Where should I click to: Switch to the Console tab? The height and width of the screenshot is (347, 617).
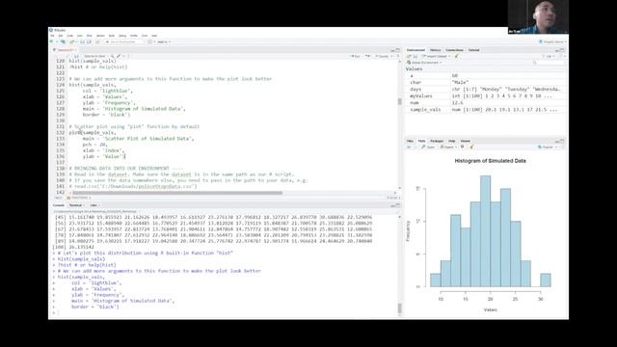(x=59, y=205)
